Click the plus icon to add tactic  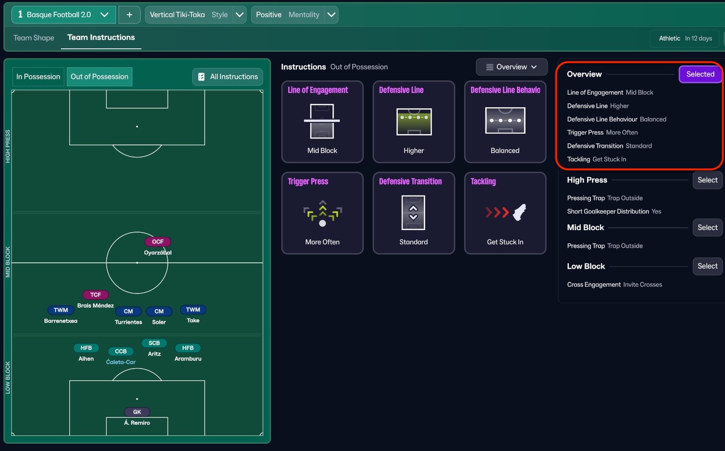(x=129, y=15)
